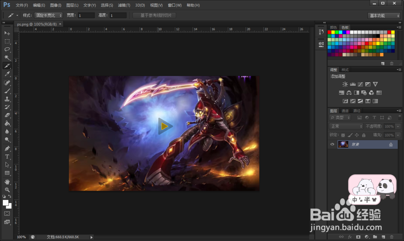Toggle lock position icon

point(357,135)
